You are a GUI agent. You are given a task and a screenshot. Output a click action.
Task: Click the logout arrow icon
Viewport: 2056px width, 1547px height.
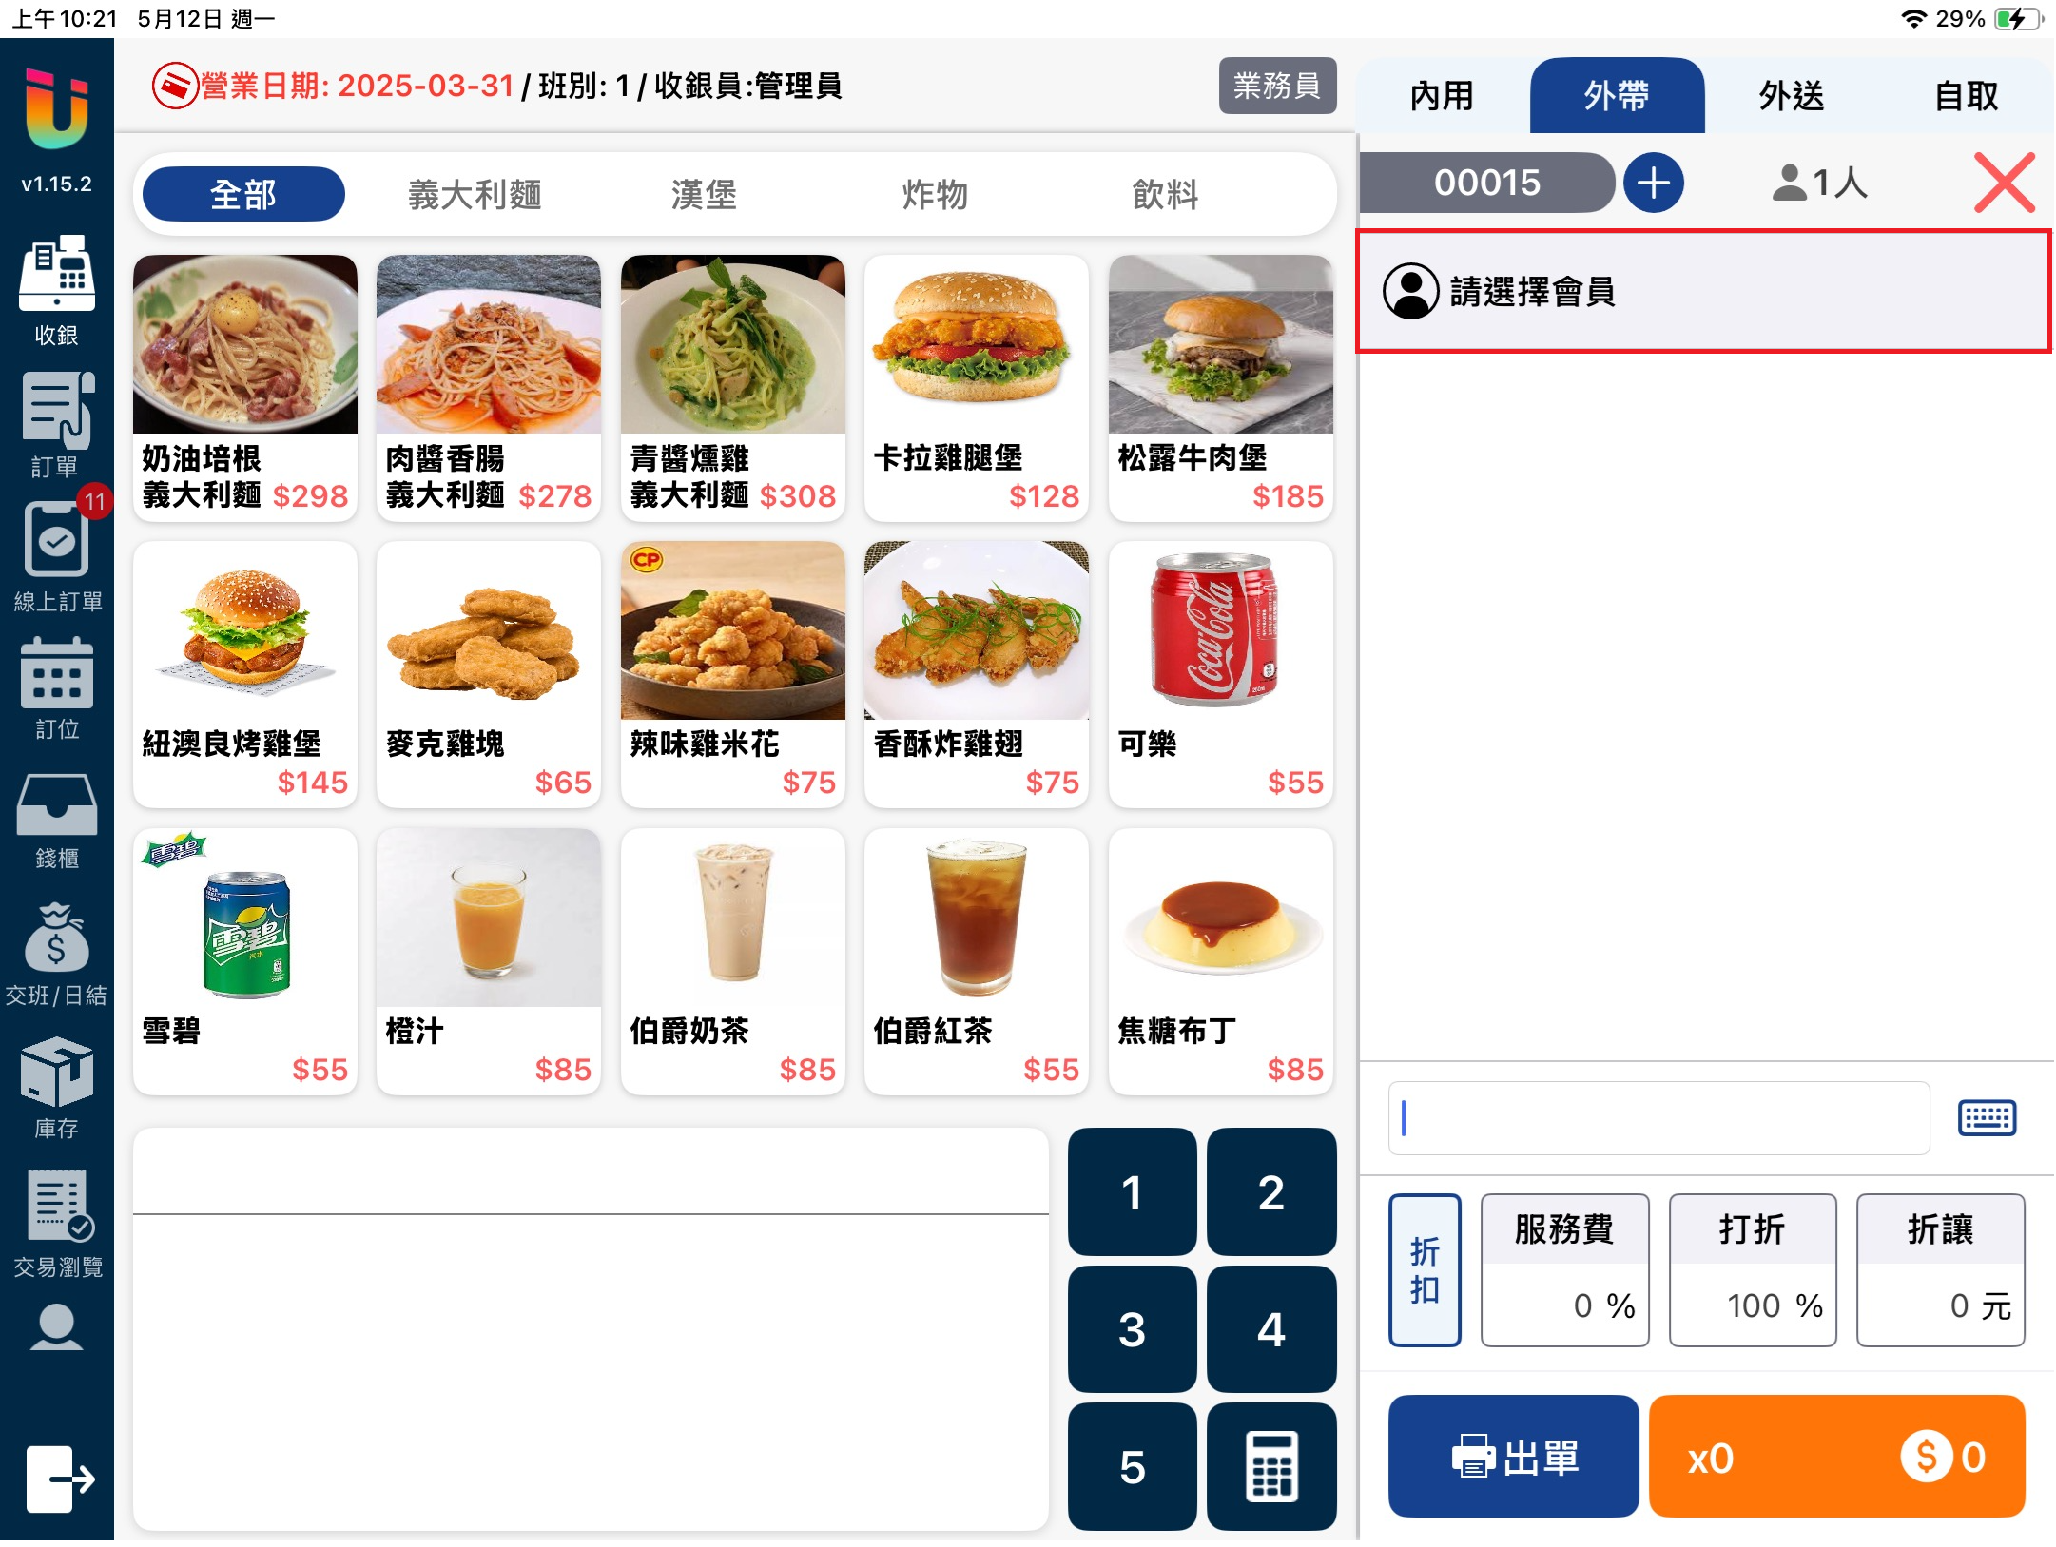59,1478
